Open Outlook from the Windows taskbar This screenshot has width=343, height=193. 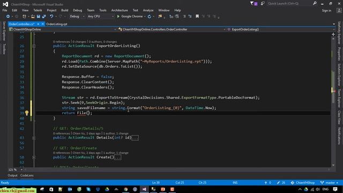(x=70, y=189)
